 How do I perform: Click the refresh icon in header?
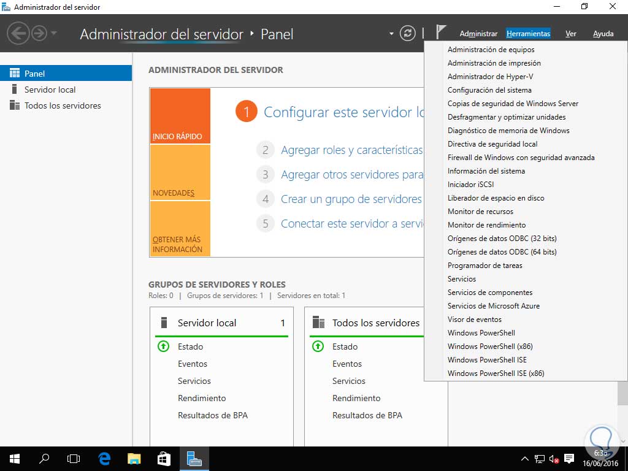click(x=407, y=33)
